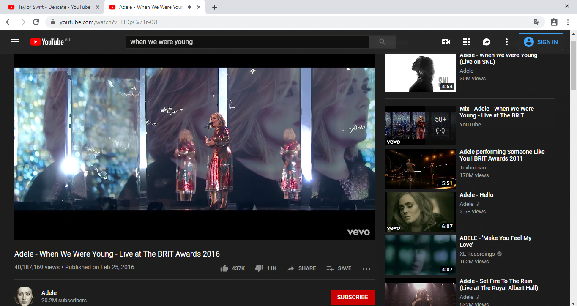Click the red SUBSCRIBE button

tap(353, 297)
